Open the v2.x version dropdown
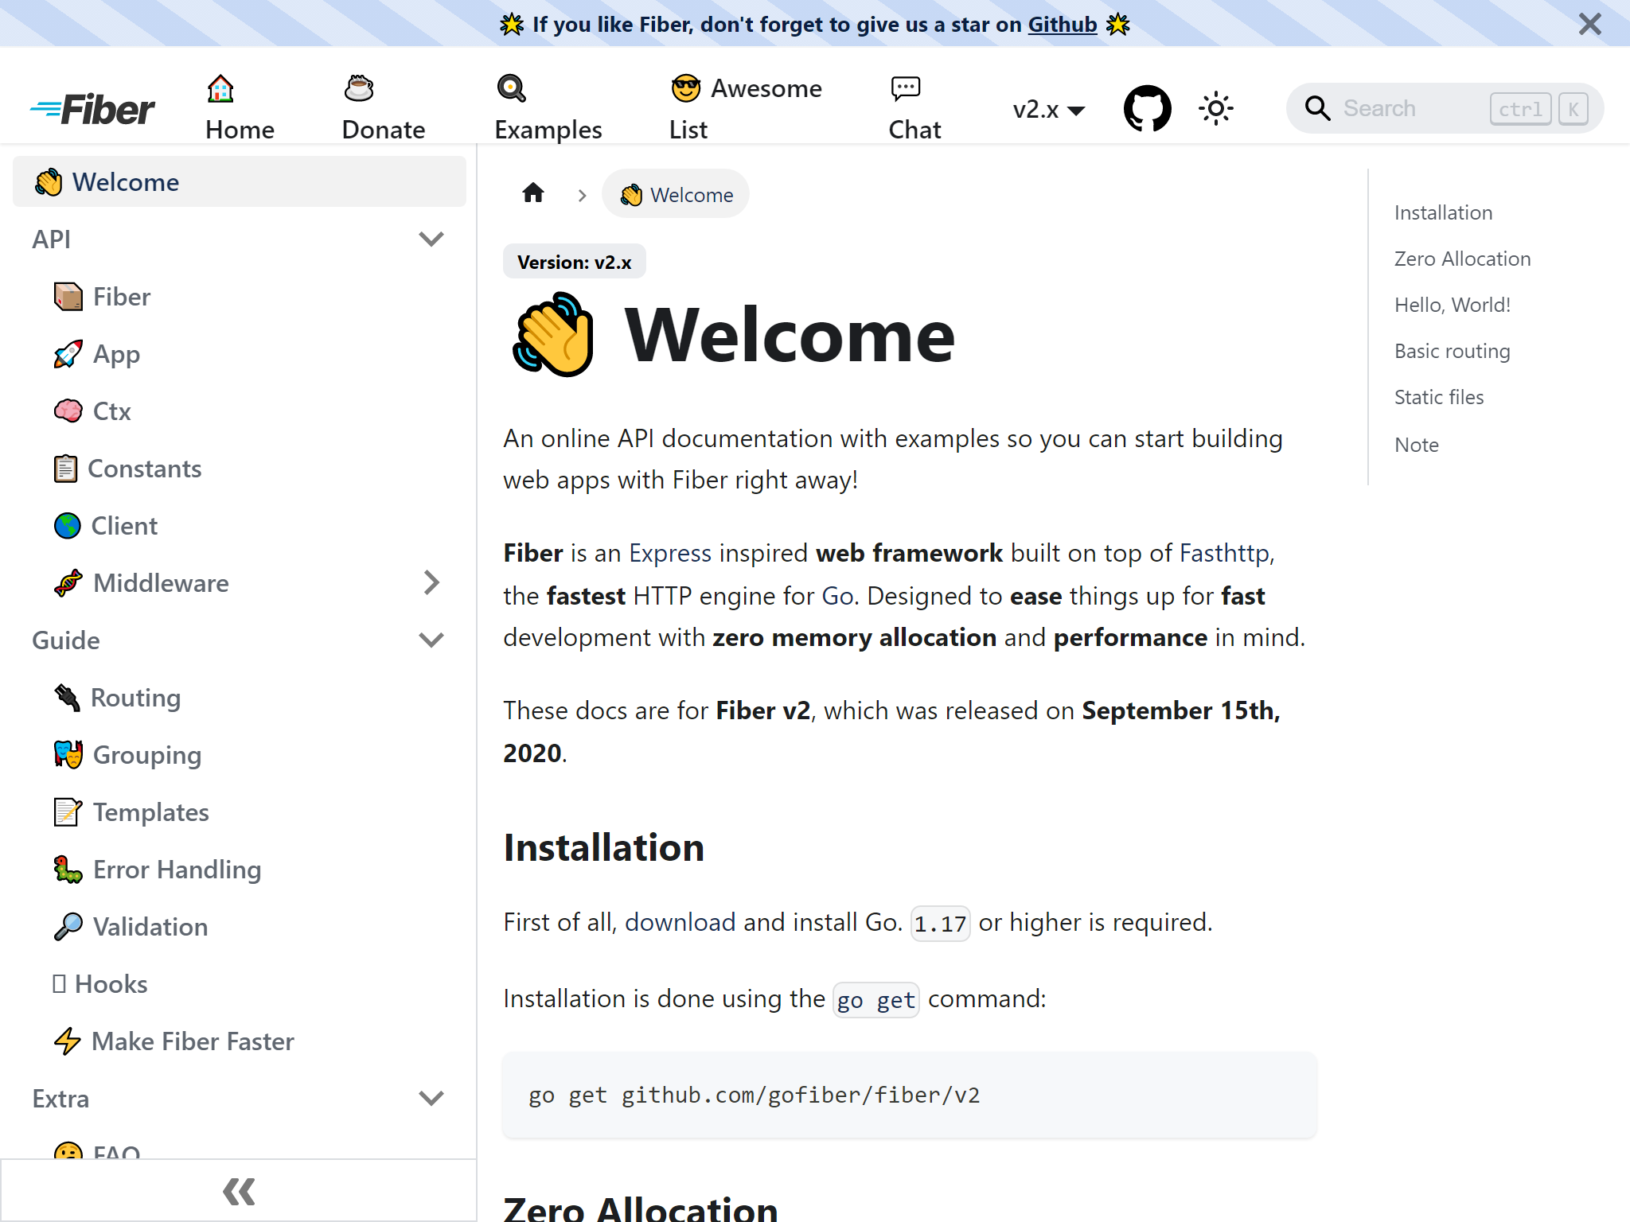The height and width of the screenshot is (1222, 1630). point(1048,109)
